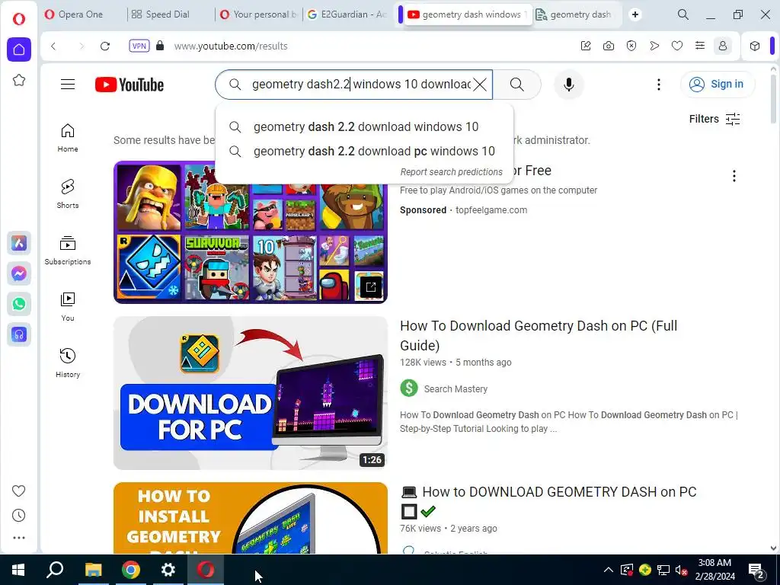Screen dimensions: 780x585
Task: Open sidebar three-dot setup menu
Action: tap(19, 538)
